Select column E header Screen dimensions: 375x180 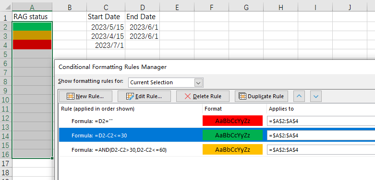(177, 7)
